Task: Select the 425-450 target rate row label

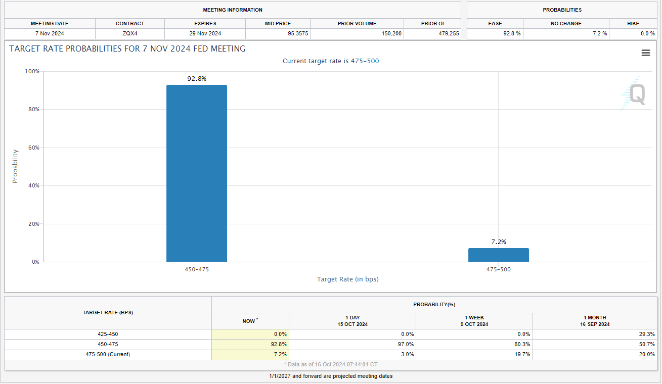Action: tap(108, 334)
